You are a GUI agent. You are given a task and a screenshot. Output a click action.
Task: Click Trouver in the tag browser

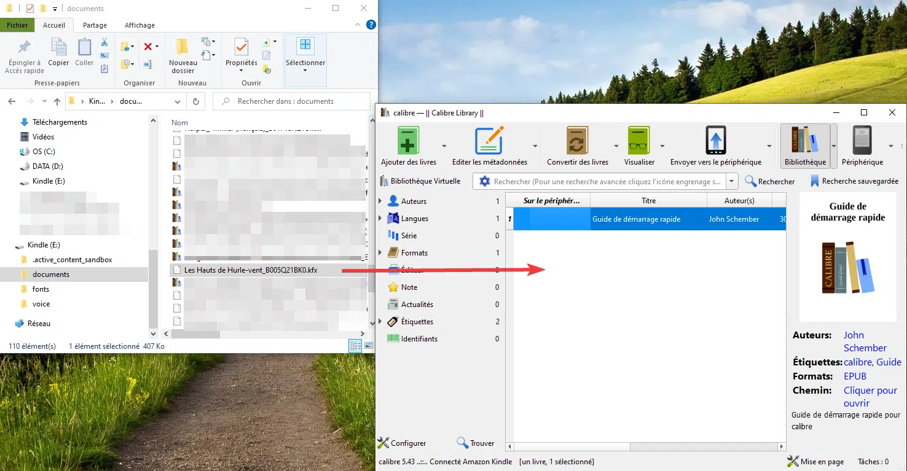(x=476, y=443)
